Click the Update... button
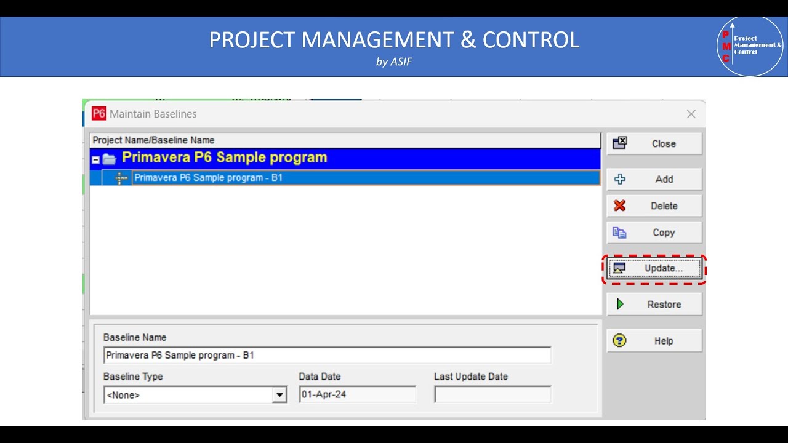The height and width of the screenshot is (443, 788). point(654,268)
